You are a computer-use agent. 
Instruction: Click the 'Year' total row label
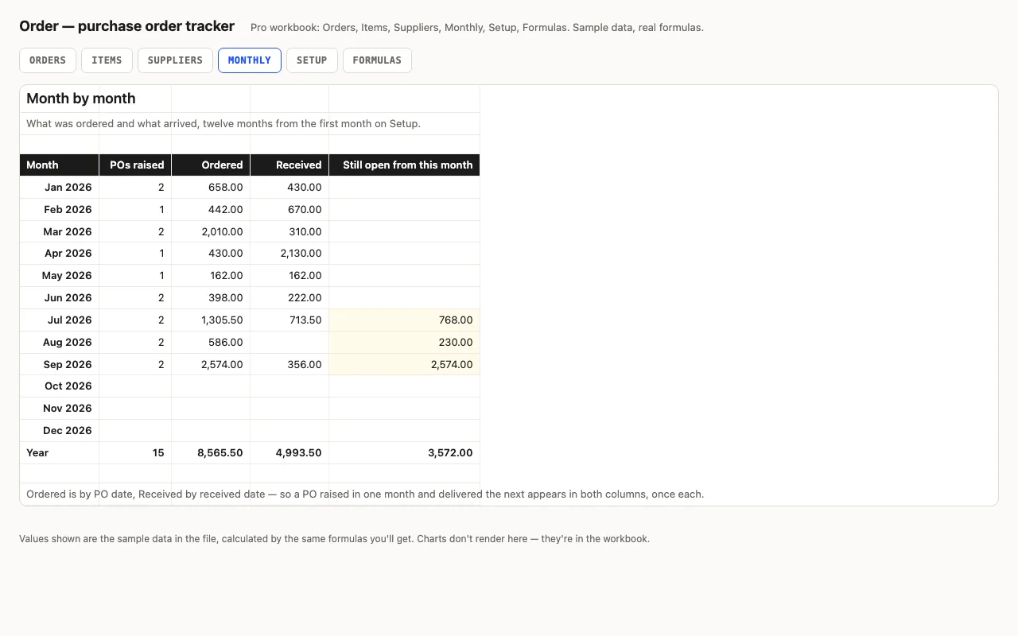60,452
